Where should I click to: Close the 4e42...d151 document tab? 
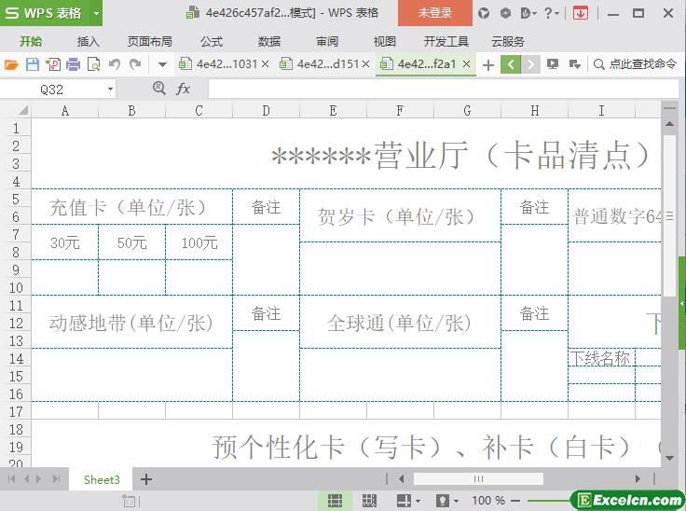pos(366,64)
